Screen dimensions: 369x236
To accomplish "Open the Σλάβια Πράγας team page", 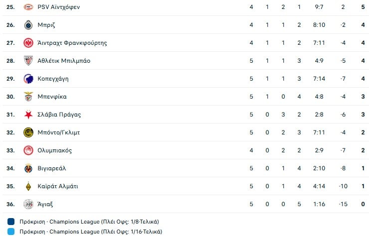I will [59, 115].
